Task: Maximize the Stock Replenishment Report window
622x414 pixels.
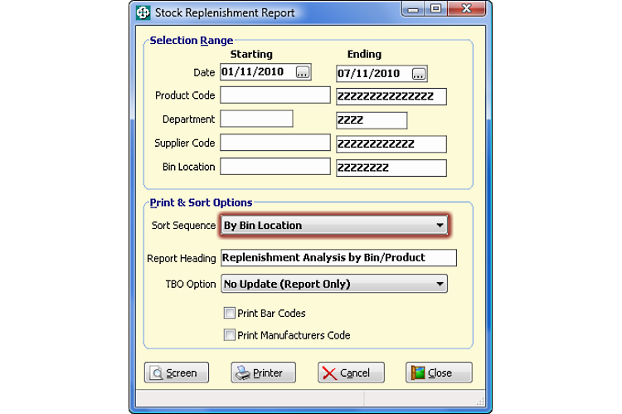Action: pos(435,9)
